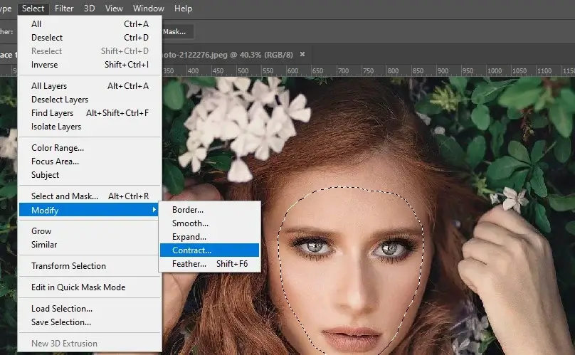Expand the Modify submenu

(x=89, y=210)
